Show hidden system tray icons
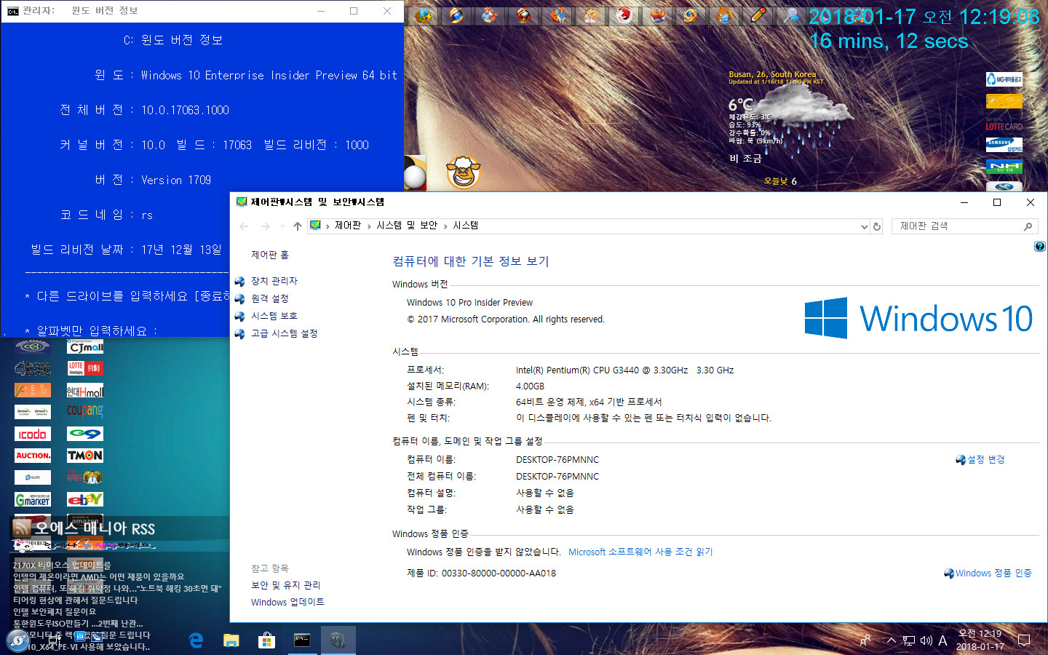 click(891, 640)
